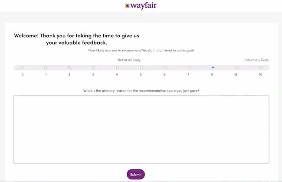Select rating 1 radio button
Viewport: 282px width, 182px height.
46,68
